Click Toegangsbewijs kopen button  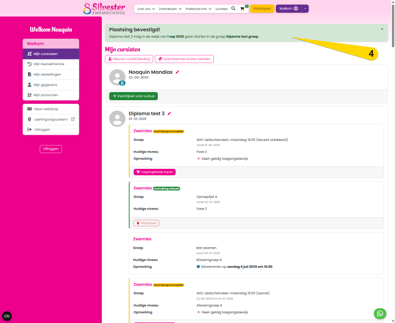(154, 172)
